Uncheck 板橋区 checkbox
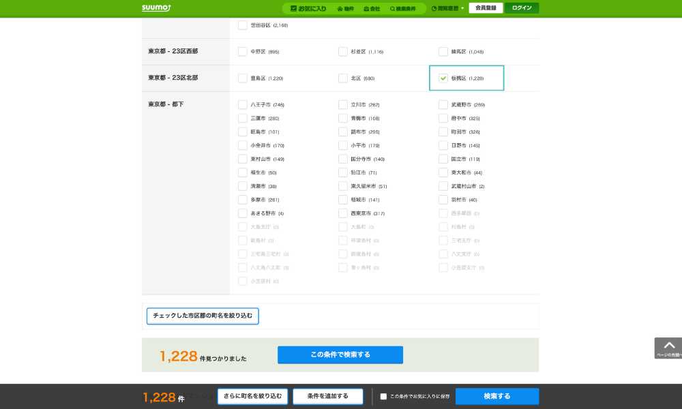 tap(443, 78)
